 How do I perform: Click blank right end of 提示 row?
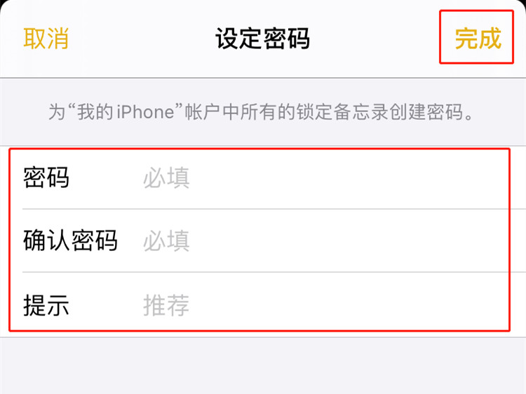coord(436,305)
